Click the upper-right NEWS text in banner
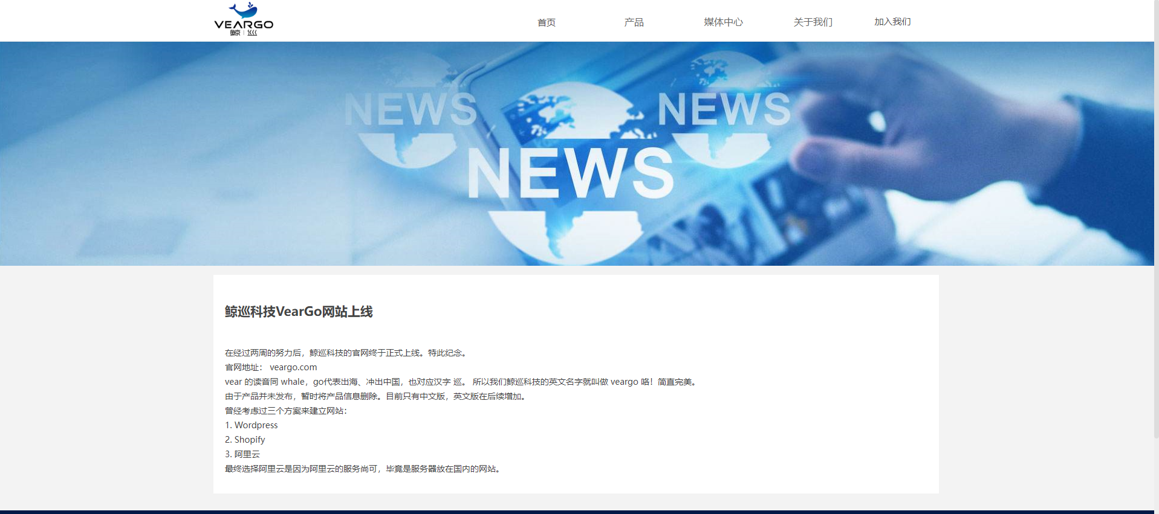The image size is (1159, 514). pos(724,109)
